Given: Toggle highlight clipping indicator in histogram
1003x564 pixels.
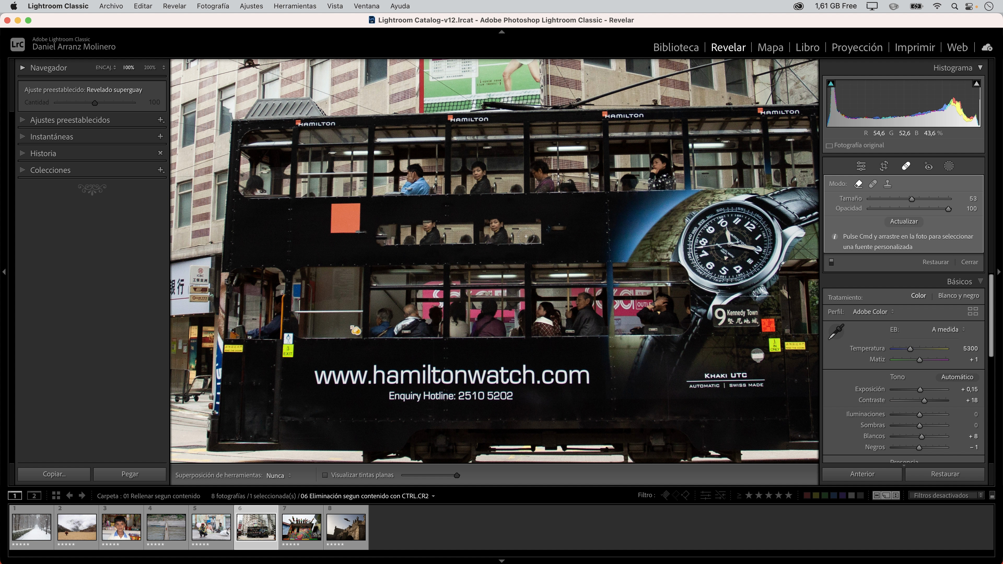Looking at the screenshot, I should click(x=976, y=84).
